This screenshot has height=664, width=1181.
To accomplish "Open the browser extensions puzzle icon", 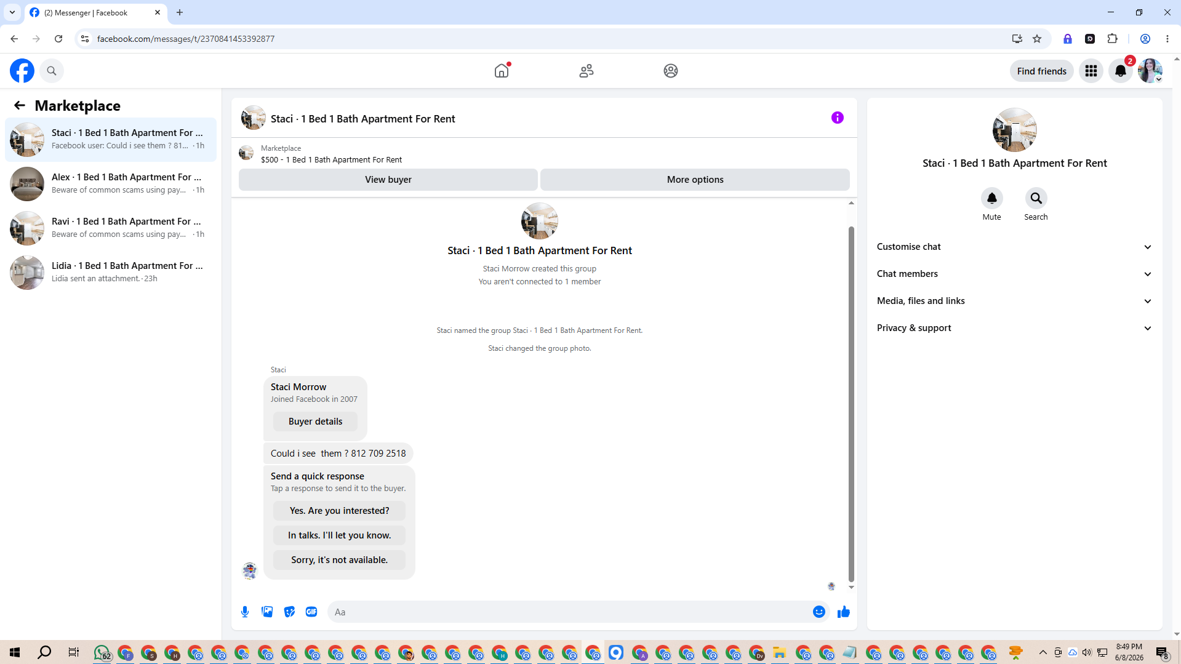I will (x=1112, y=39).
